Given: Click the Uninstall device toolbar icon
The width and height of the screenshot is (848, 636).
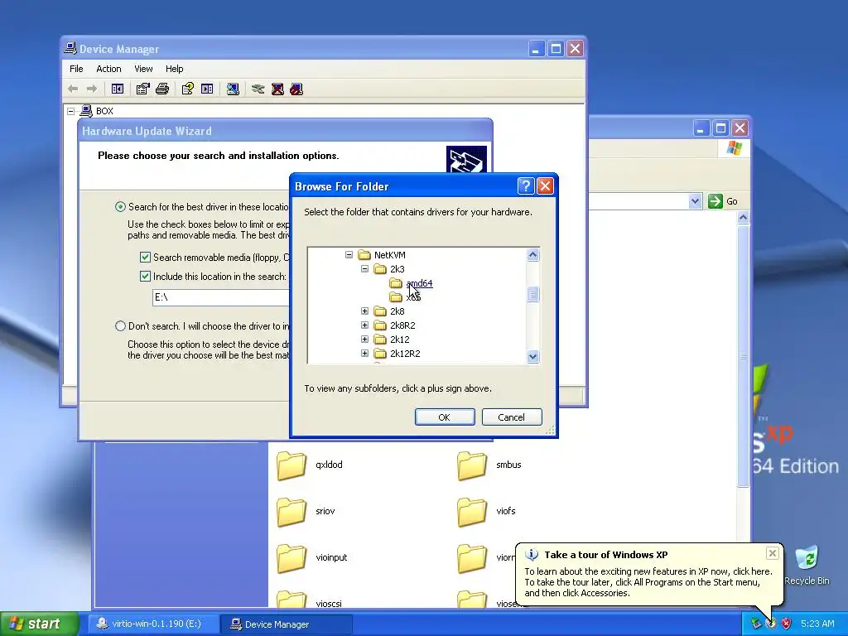Looking at the screenshot, I should (277, 89).
